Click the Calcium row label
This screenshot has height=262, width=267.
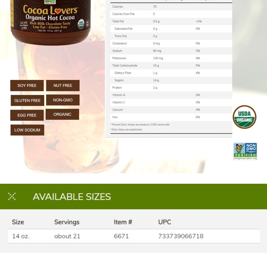click(117, 110)
